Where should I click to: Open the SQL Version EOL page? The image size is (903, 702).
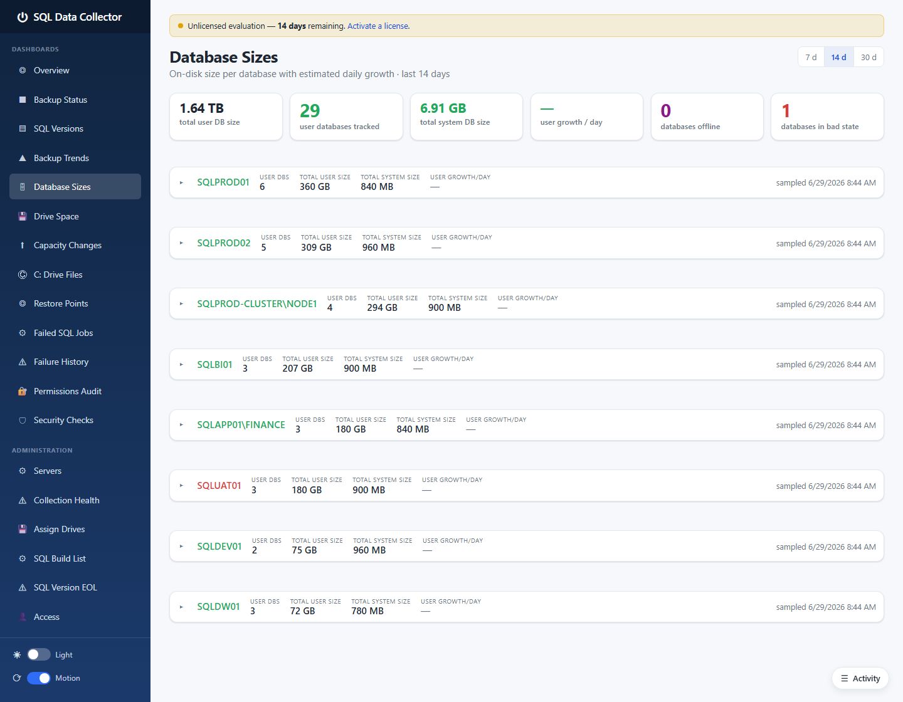[75, 587]
